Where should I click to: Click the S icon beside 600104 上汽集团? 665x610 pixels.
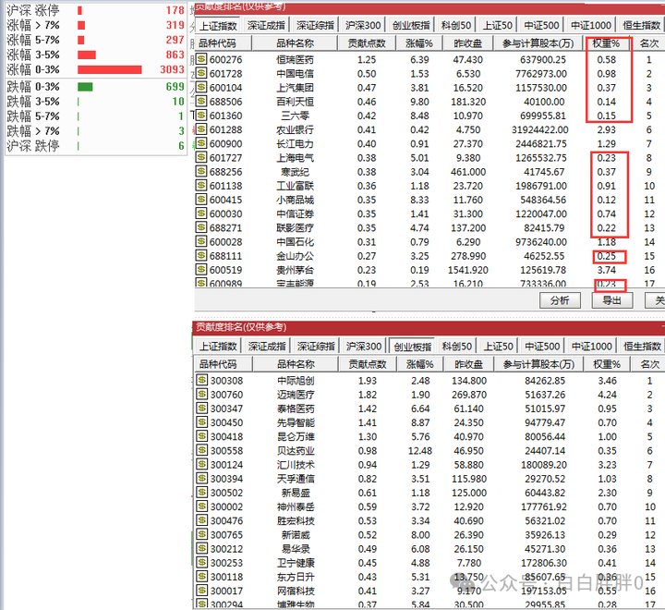pyautogui.click(x=201, y=87)
